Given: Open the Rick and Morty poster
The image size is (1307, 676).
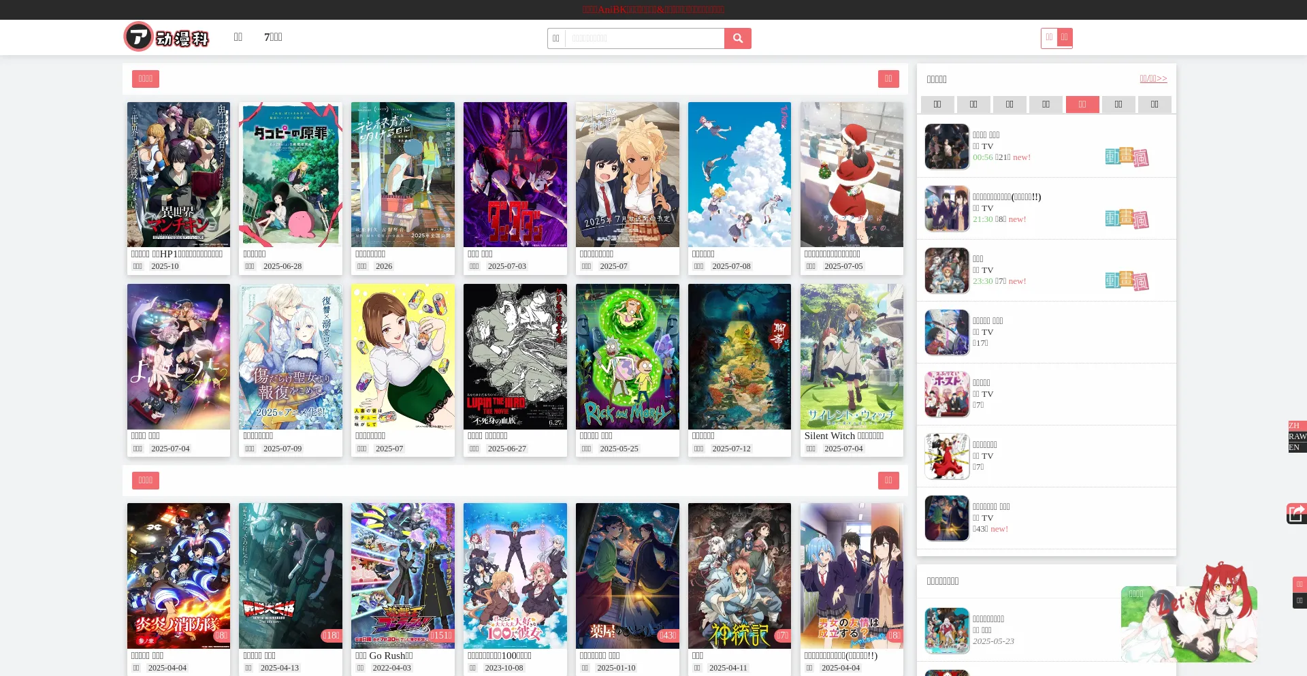Looking at the screenshot, I should click(x=627, y=357).
